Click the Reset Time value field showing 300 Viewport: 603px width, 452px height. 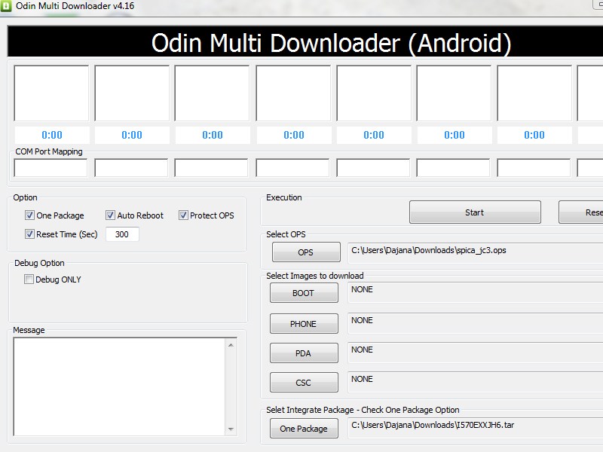[x=122, y=234]
